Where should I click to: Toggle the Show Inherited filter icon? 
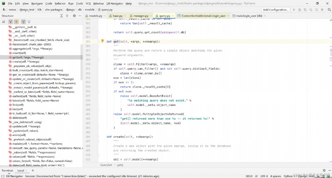(10, 22)
